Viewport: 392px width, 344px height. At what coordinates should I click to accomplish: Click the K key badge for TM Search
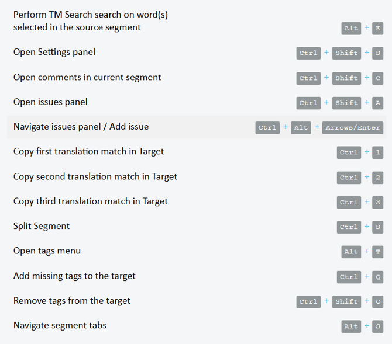pyautogui.click(x=378, y=28)
